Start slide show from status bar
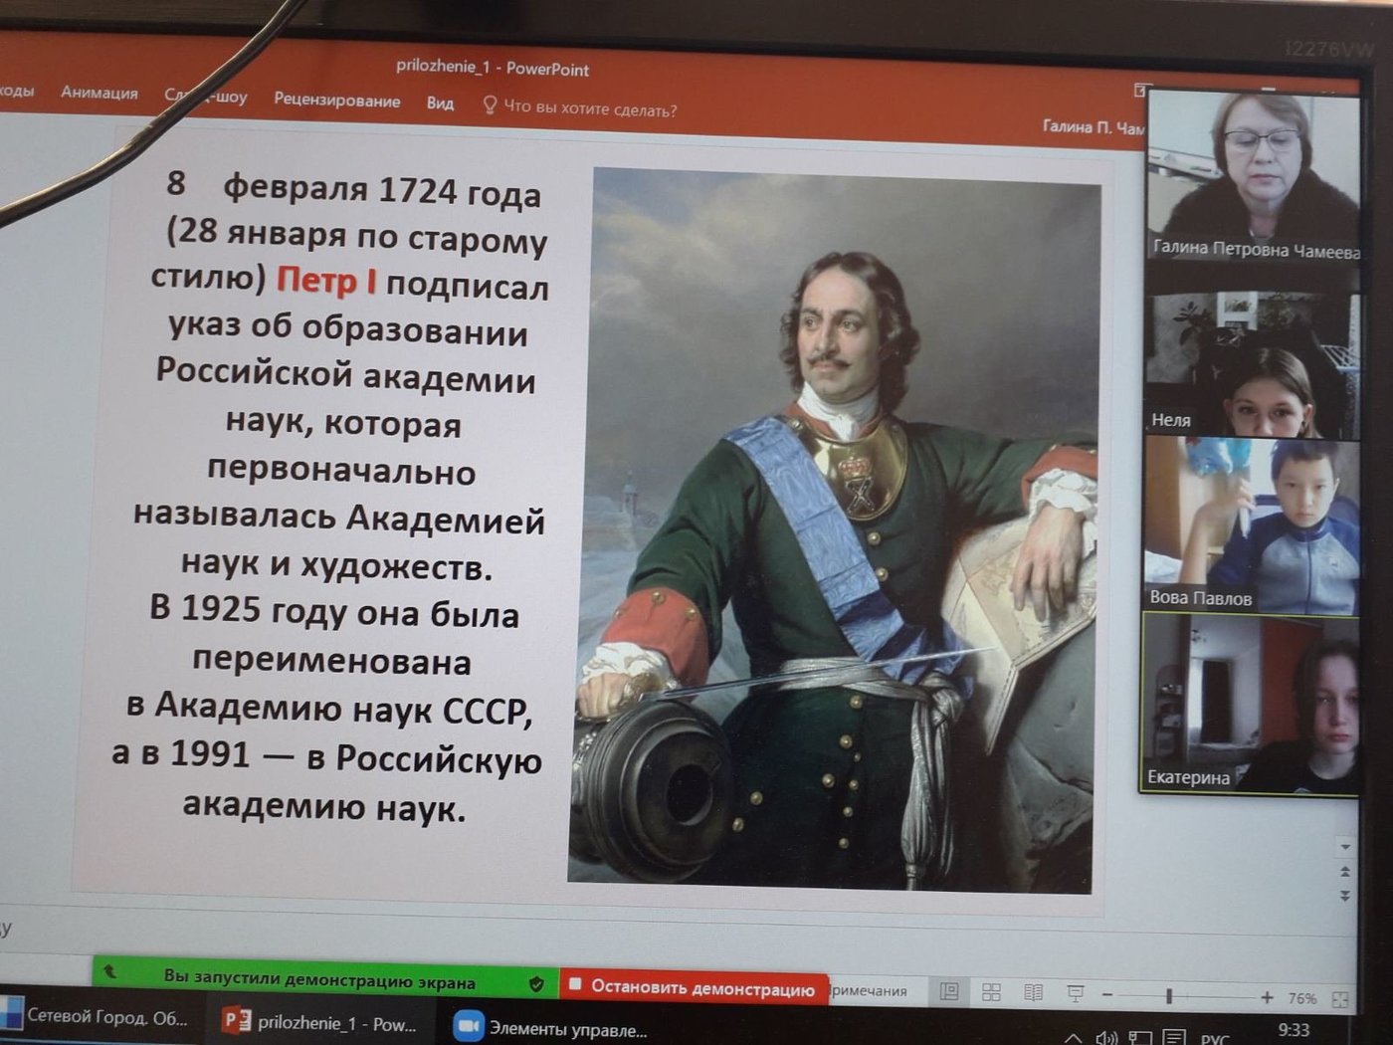The width and height of the screenshot is (1393, 1045). point(1076,993)
